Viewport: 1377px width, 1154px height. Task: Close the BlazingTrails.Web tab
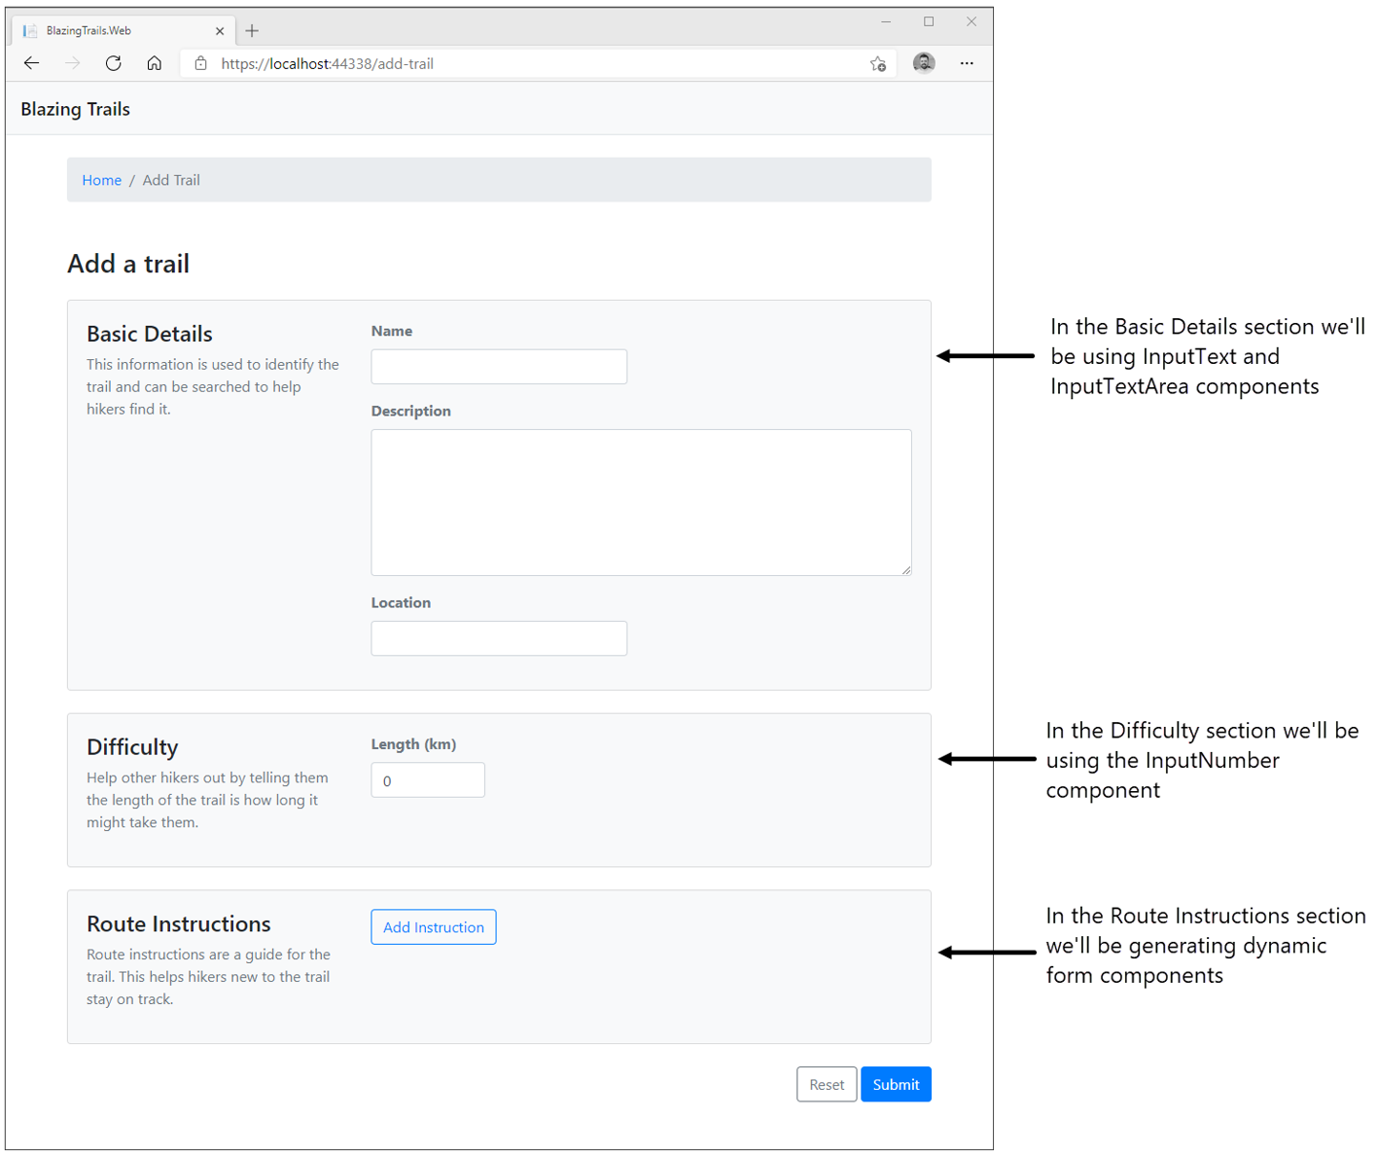click(x=220, y=31)
